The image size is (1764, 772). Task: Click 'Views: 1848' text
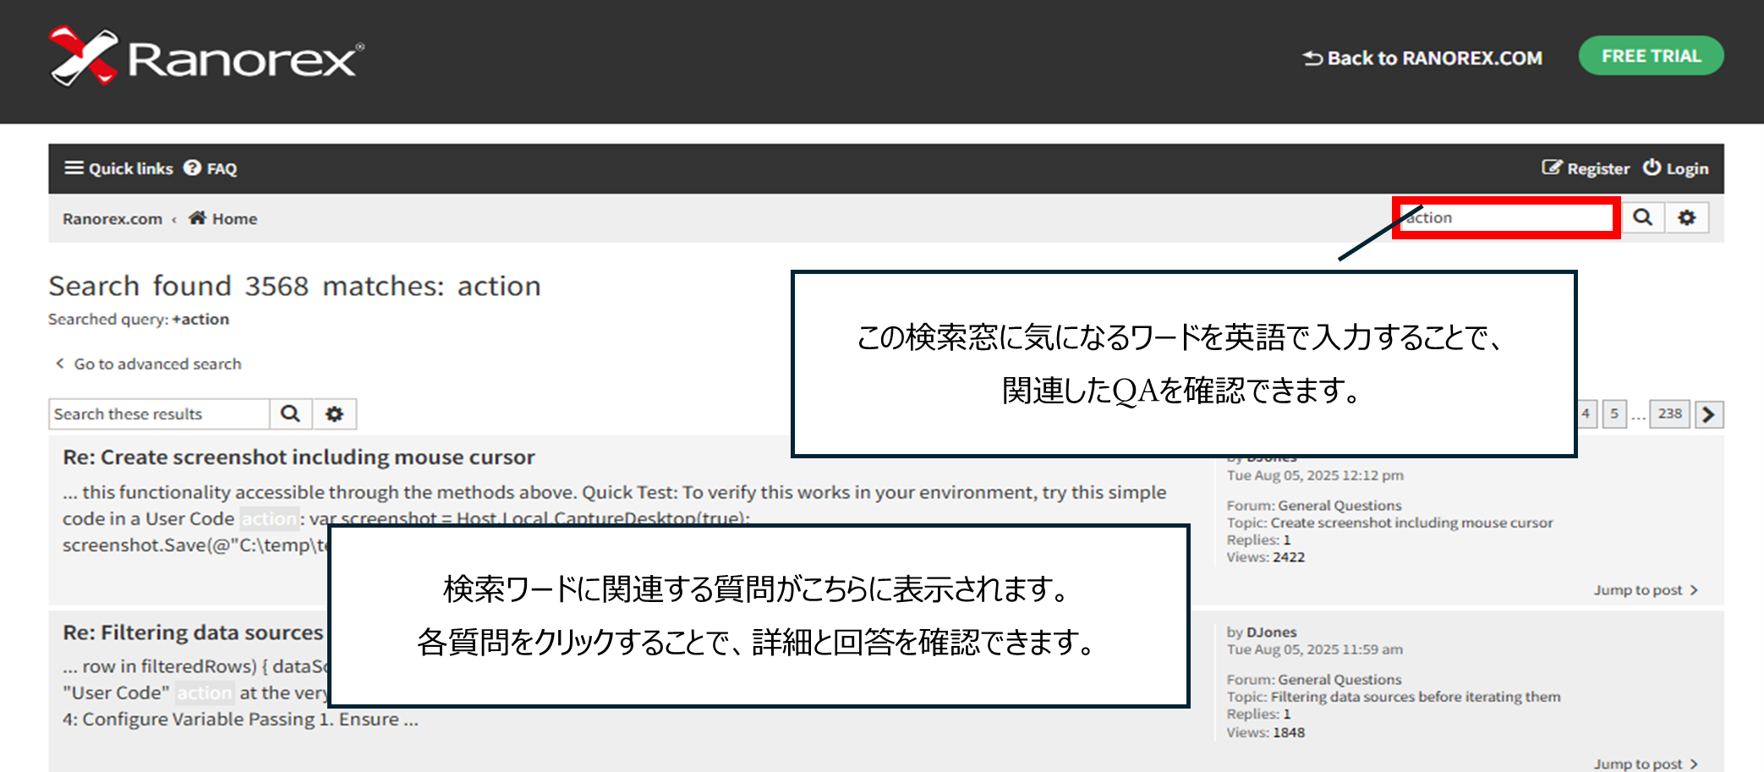(1266, 732)
